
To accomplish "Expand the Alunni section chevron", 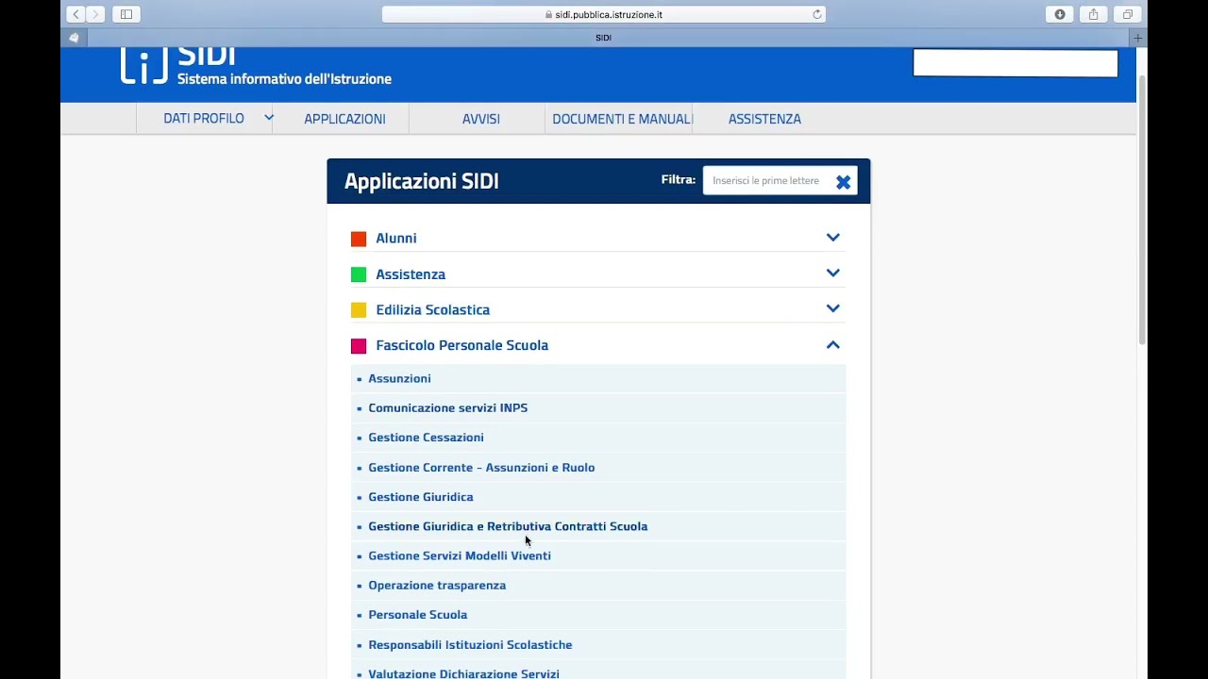I will point(833,238).
